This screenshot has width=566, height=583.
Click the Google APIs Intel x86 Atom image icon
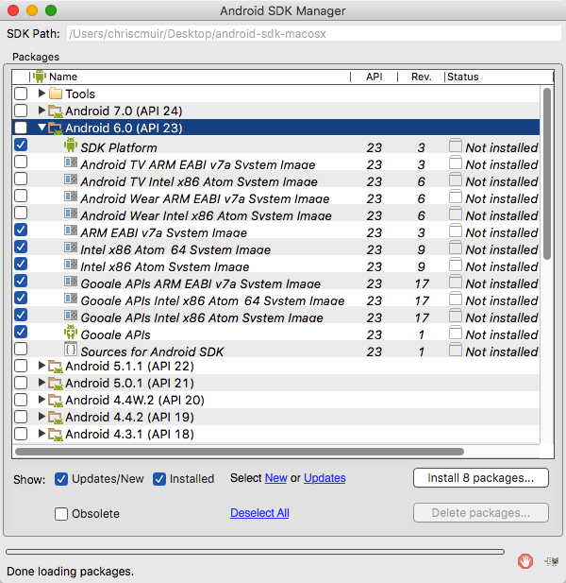(x=71, y=316)
